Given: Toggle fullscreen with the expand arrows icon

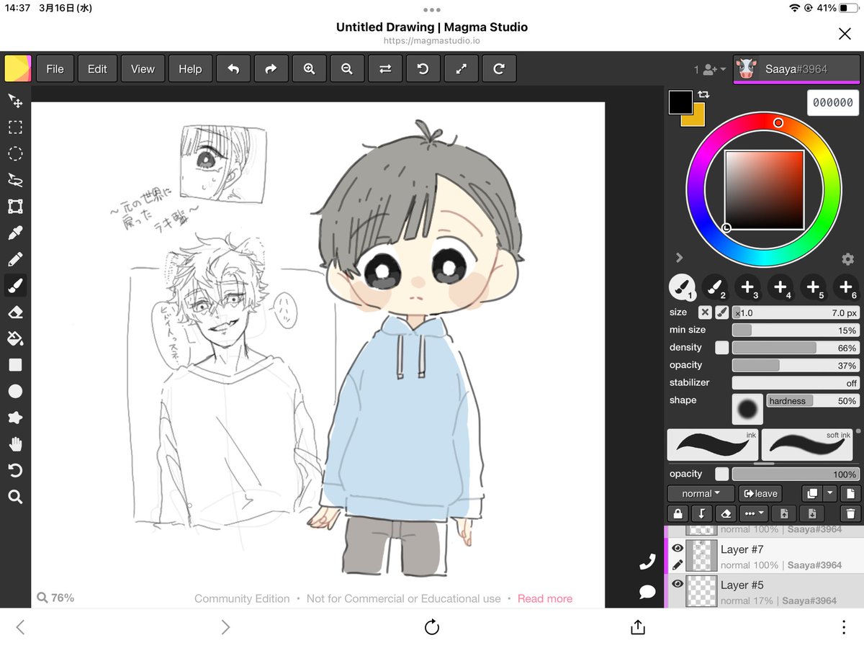Looking at the screenshot, I should 461,69.
